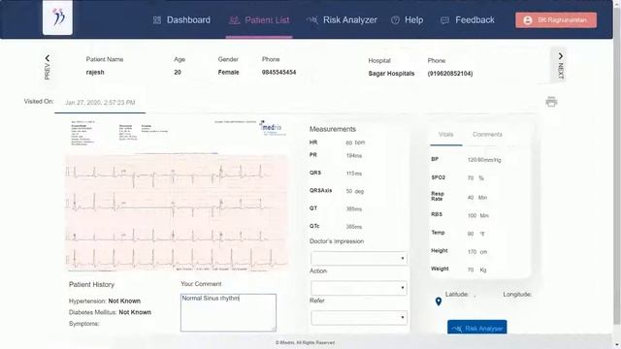This screenshot has height=349, width=621.
Task: Expand the Action dropdown
Action: click(359, 288)
